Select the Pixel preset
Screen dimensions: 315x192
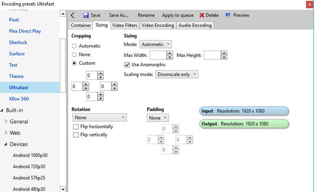(x=14, y=20)
